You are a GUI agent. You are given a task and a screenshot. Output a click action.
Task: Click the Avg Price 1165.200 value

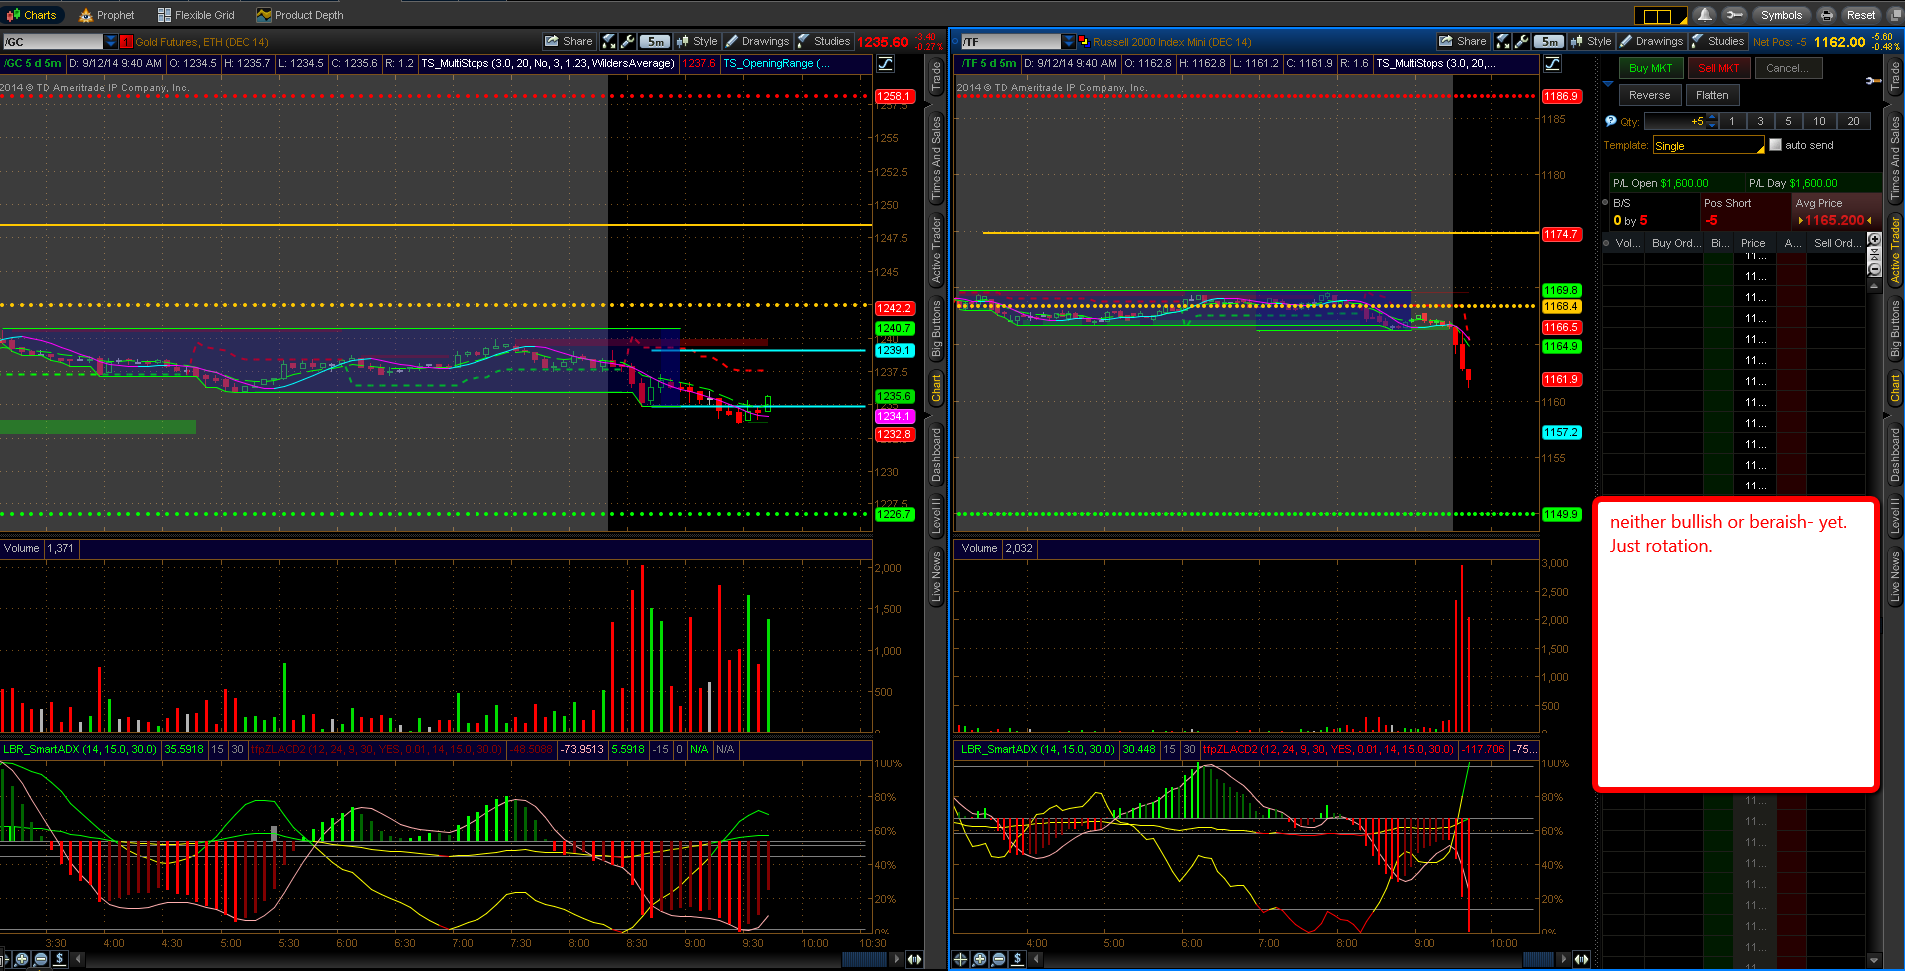click(1835, 220)
